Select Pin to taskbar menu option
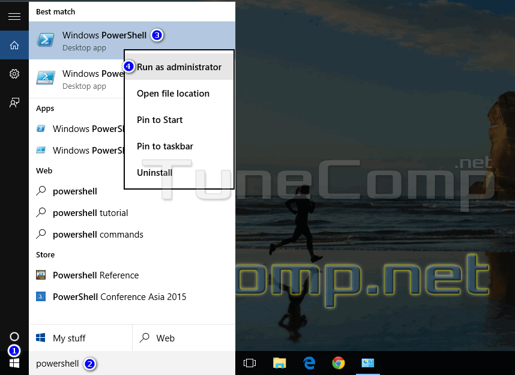Image resolution: width=515 pixels, height=375 pixels. 179,146
